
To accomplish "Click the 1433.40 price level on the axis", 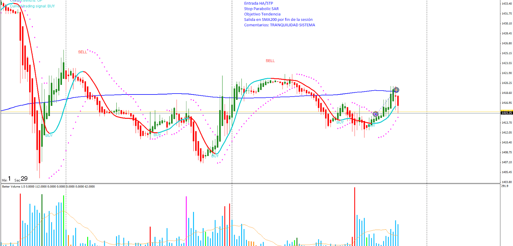I will point(507,4).
